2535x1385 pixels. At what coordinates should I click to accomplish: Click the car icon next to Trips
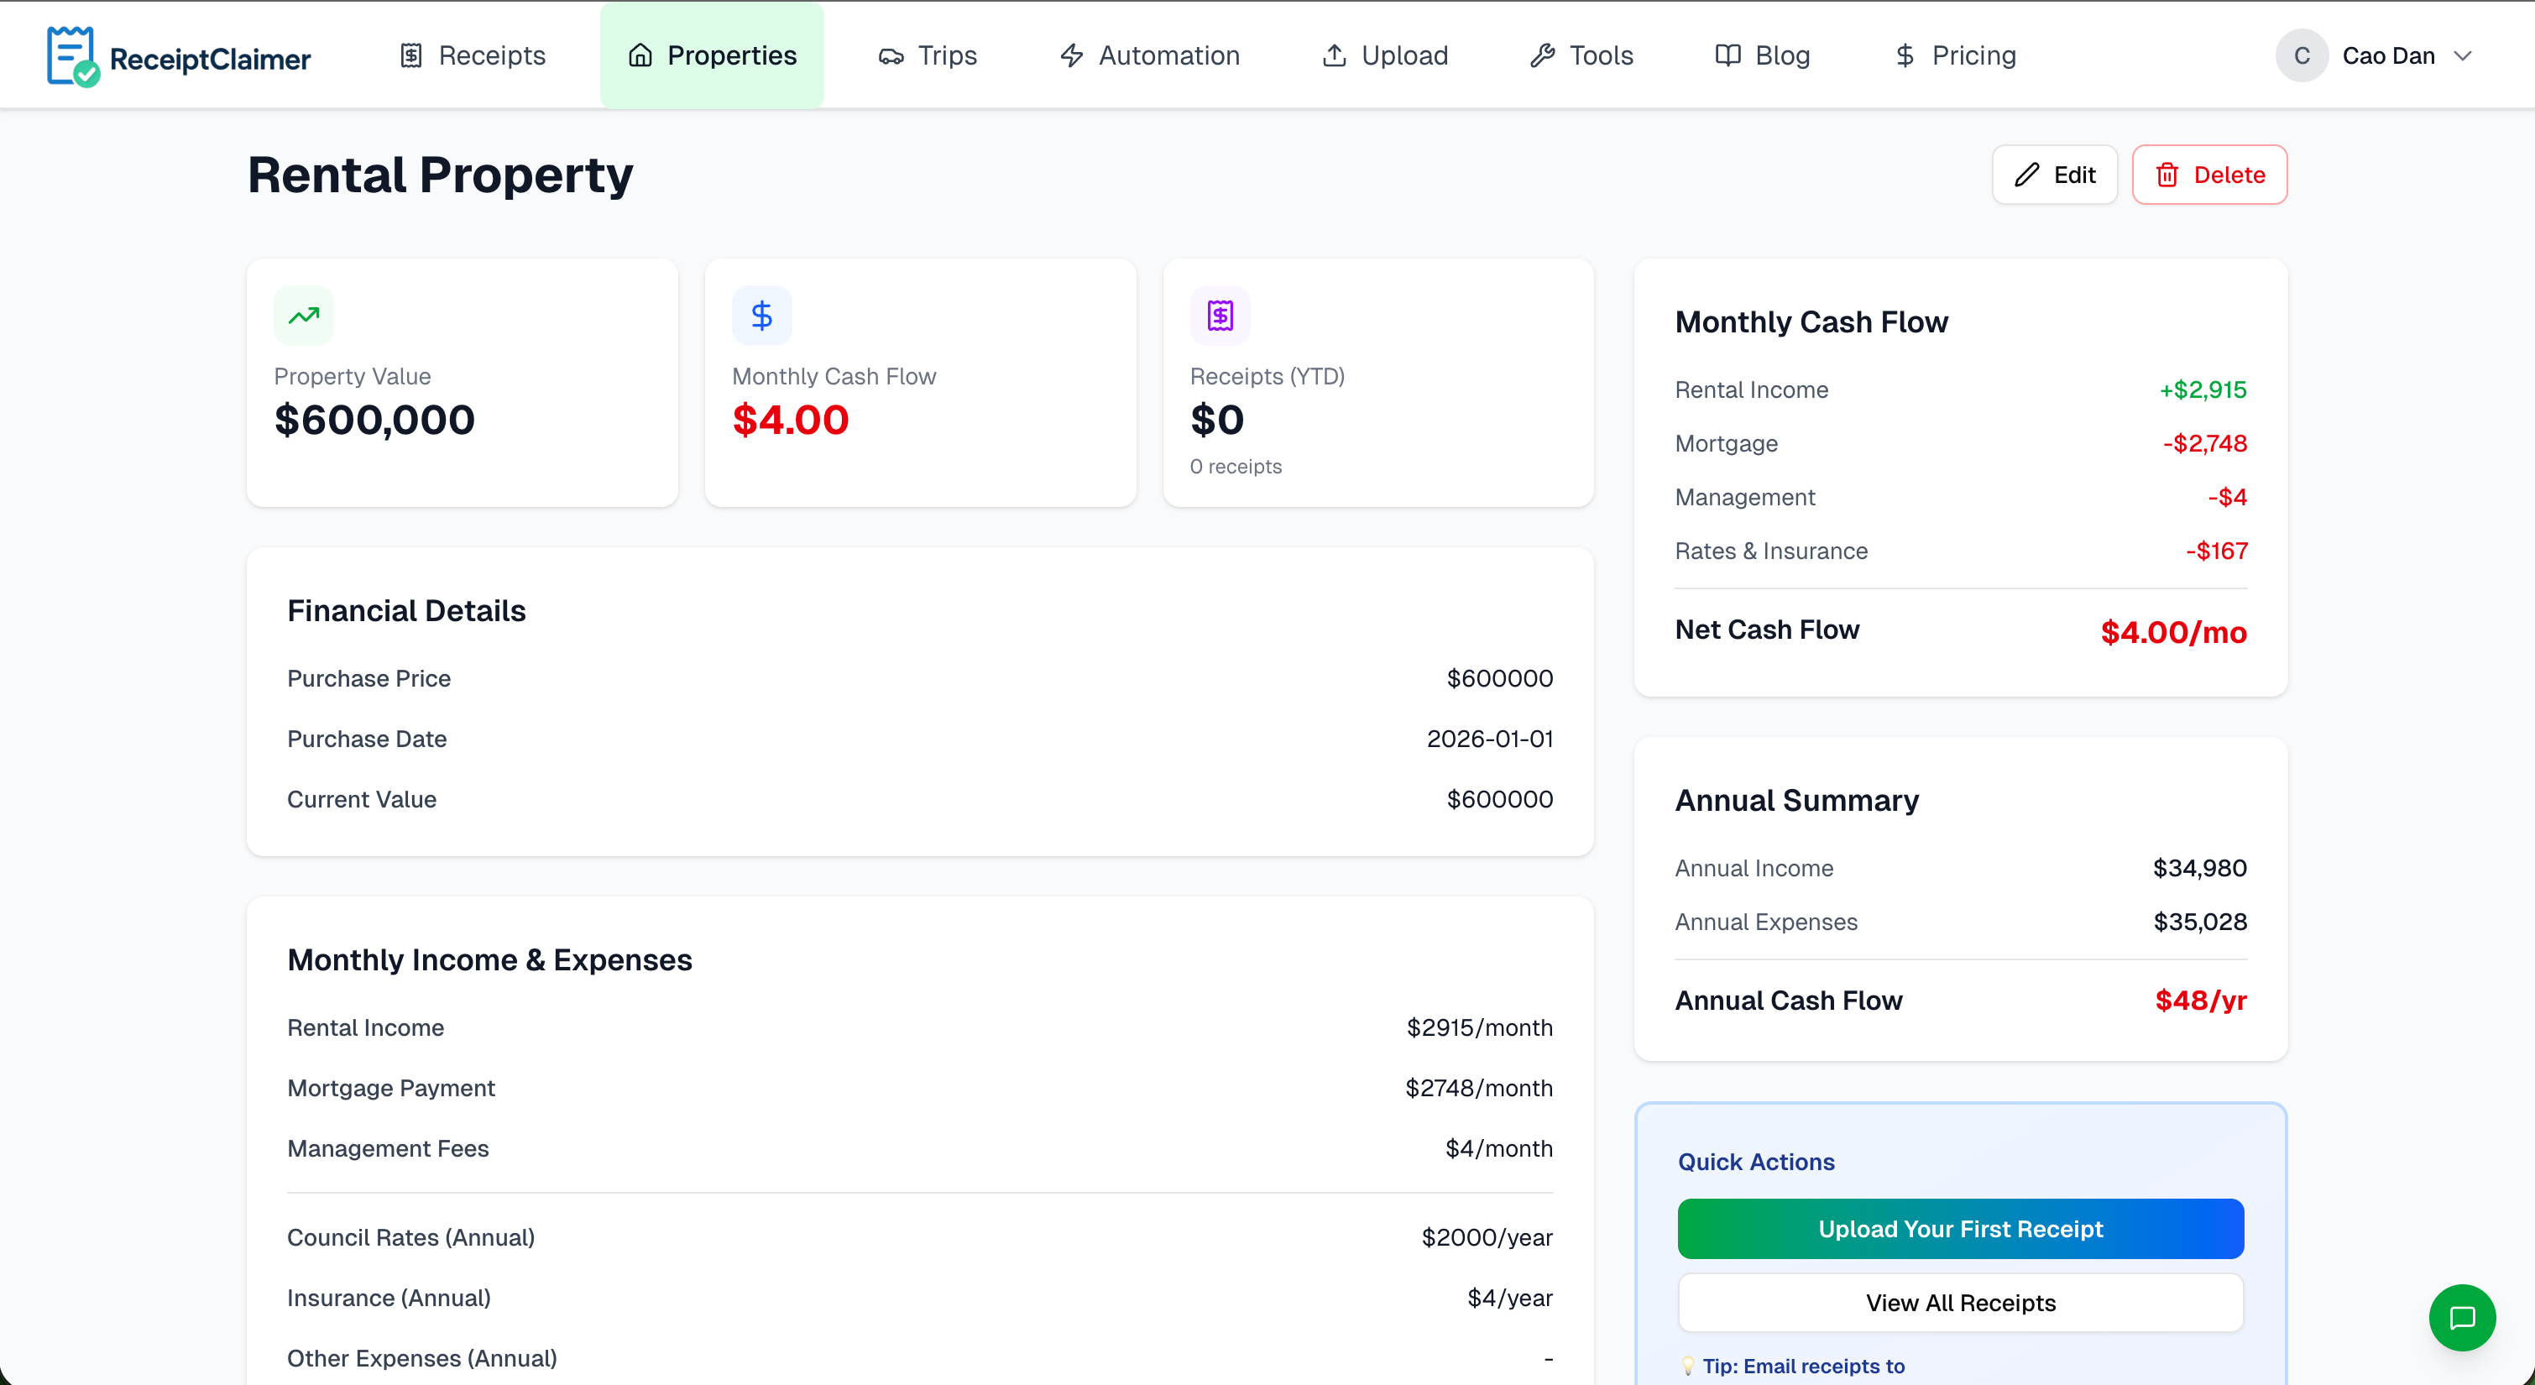click(891, 56)
